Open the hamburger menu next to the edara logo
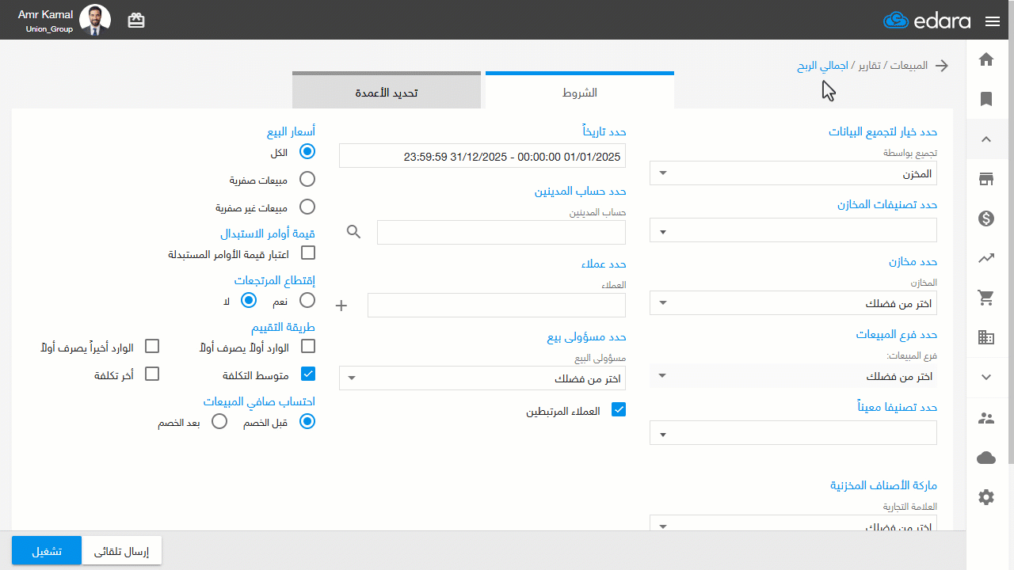The image size is (1014, 570). pos(993,21)
